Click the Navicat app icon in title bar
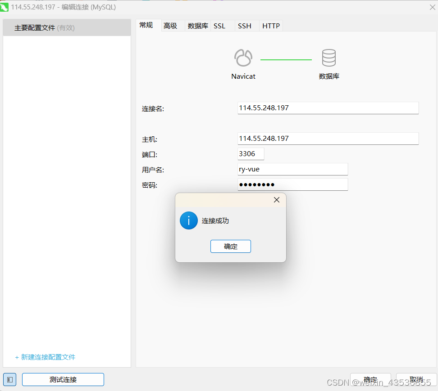 [x=4, y=7]
